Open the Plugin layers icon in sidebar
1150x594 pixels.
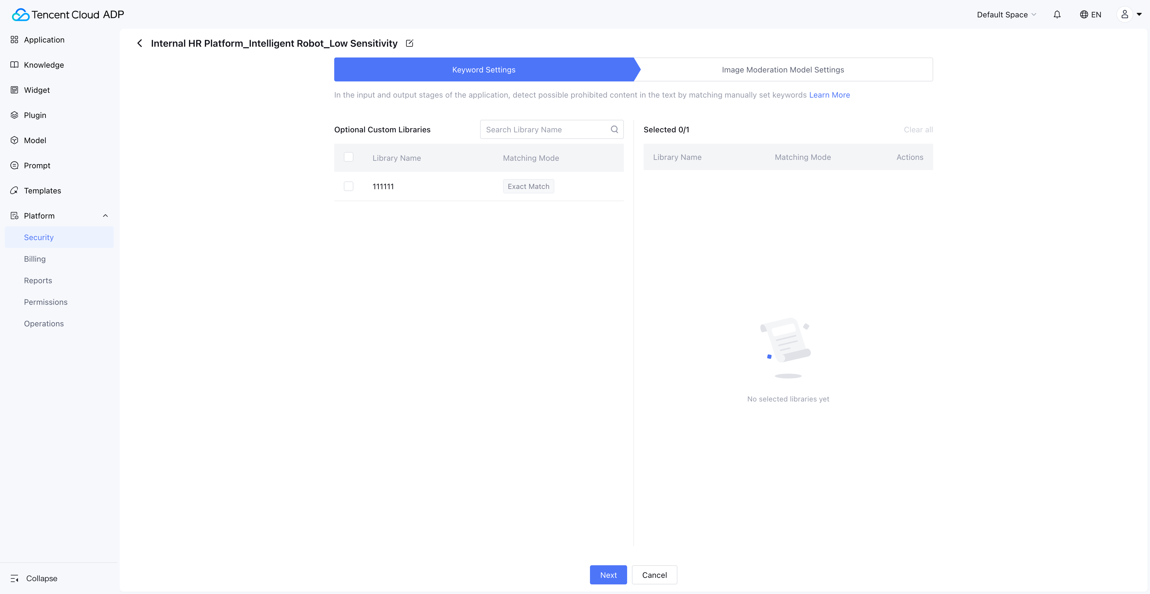click(x=14, y=115)
